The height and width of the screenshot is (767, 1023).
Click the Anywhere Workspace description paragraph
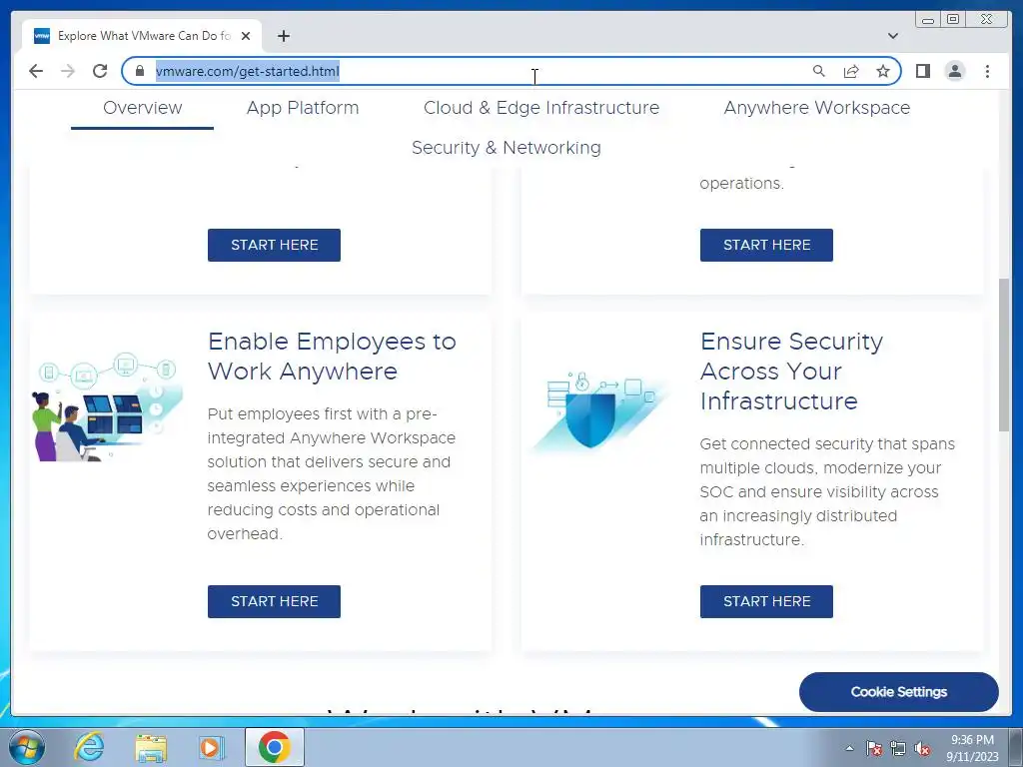point(332,474)
